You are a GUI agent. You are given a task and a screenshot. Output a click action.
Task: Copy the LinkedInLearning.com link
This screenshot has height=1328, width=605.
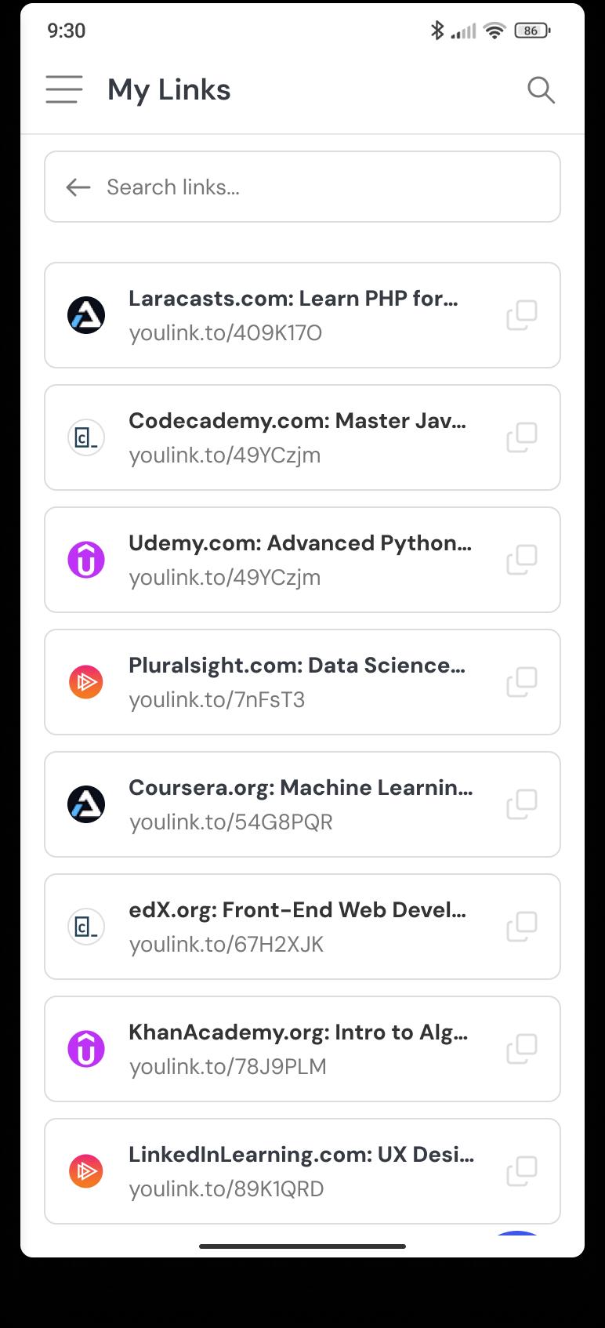522,1171
